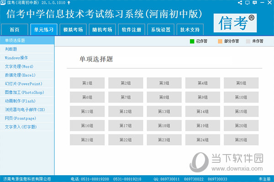Switch to the 首页 tab
This screenshot has width=274, height=182.
pos(15,30)
